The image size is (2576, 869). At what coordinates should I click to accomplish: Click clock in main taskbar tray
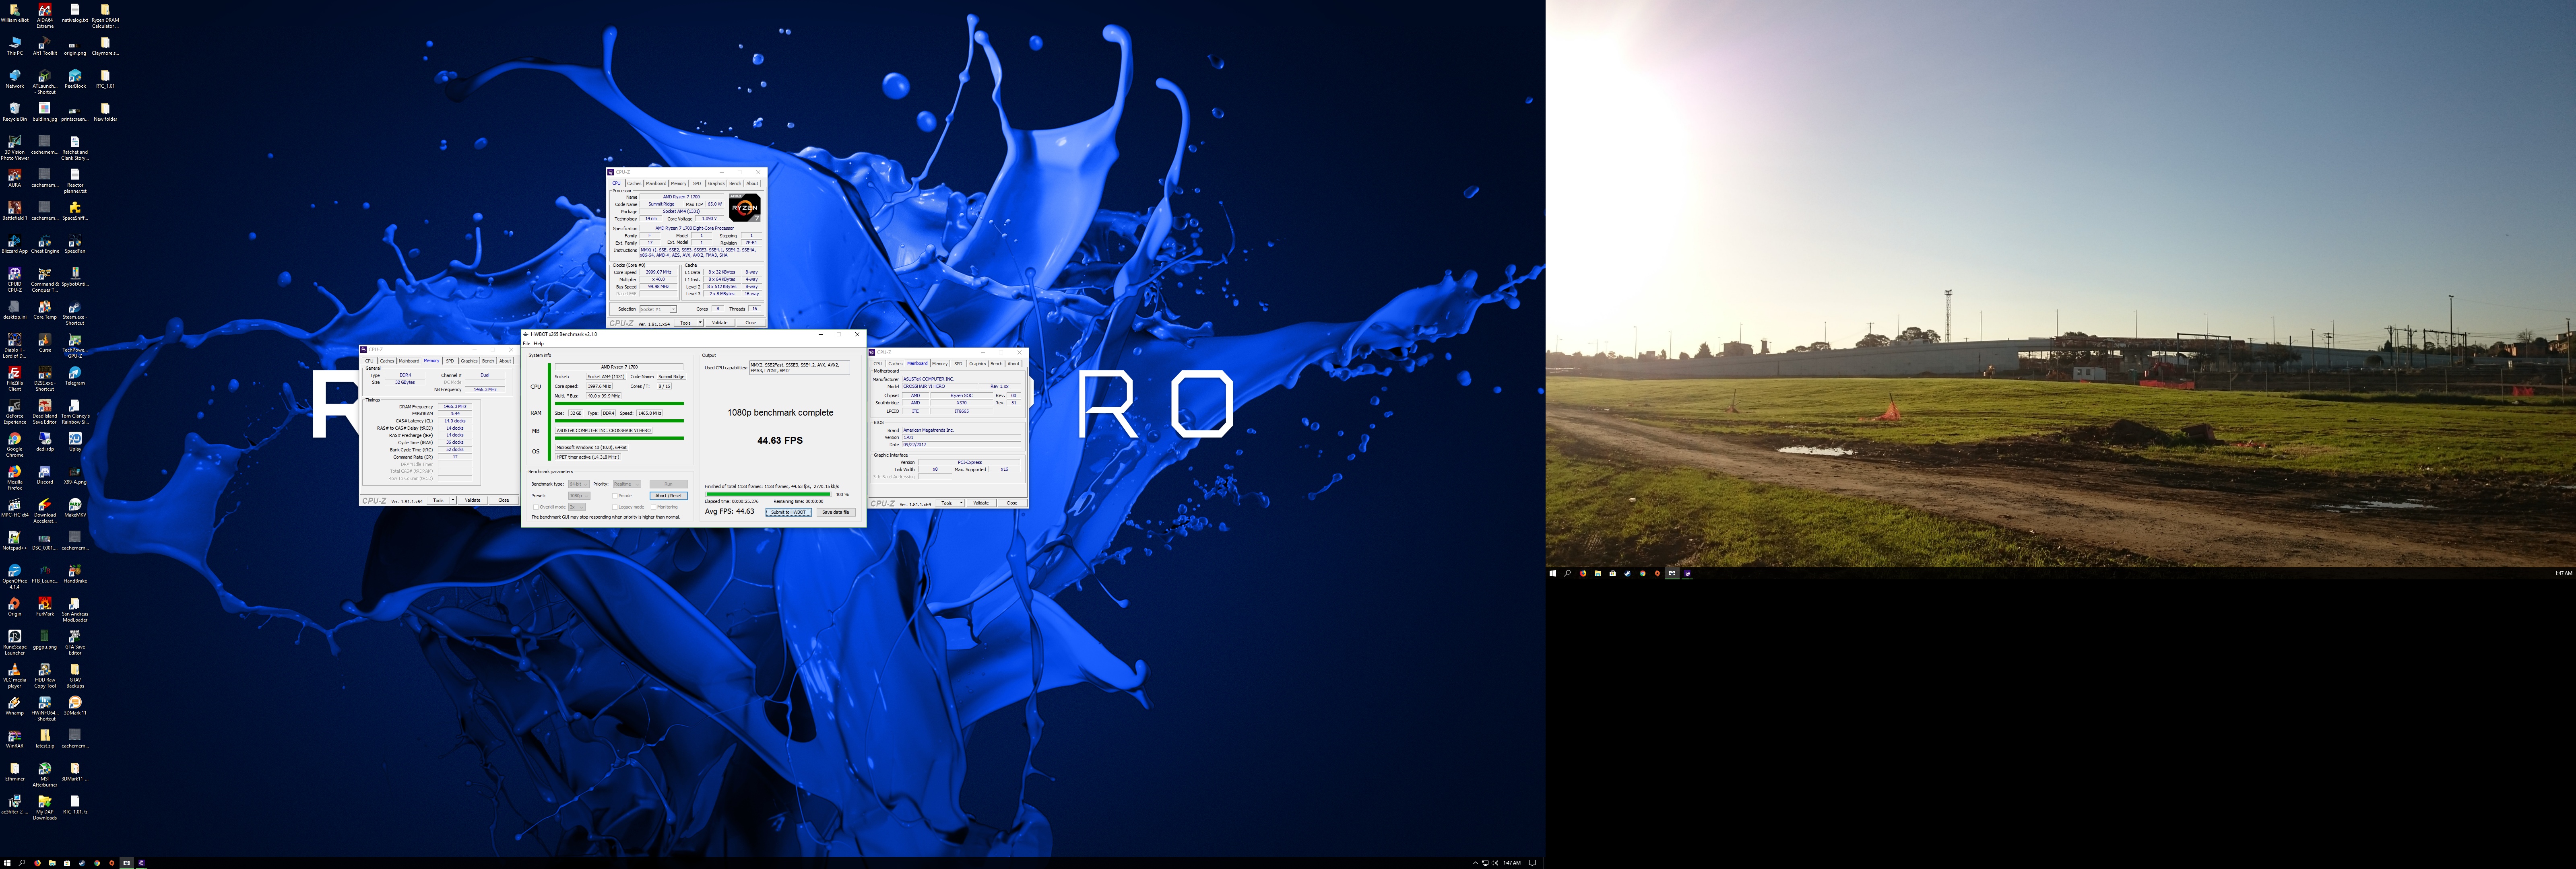[1512, 863]
